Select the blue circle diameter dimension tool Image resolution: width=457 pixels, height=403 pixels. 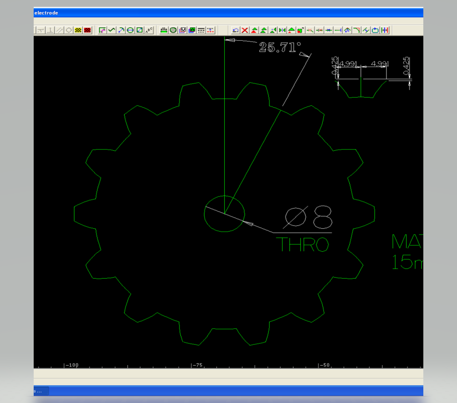coord(130,30)
